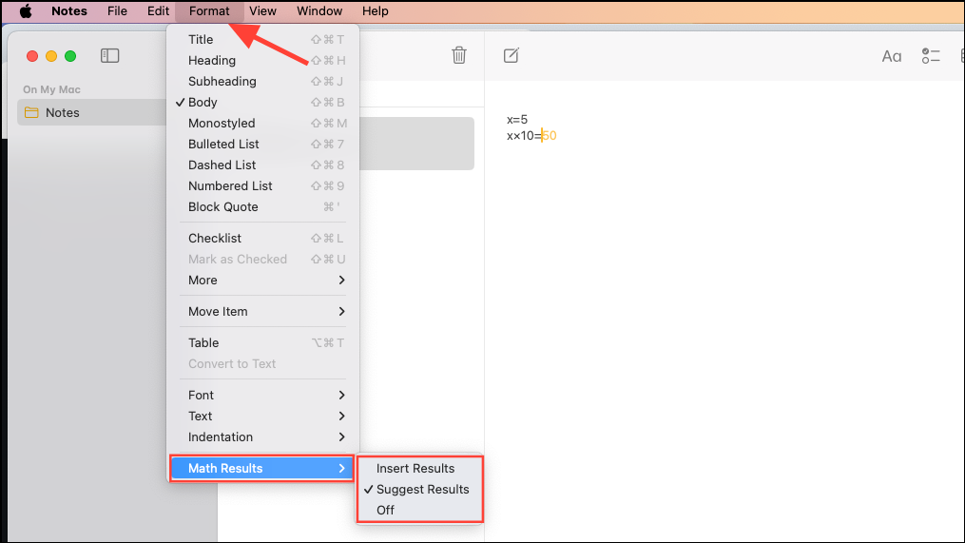Image resolution: width=965 pixels, height=543 pixels.
Task: Open the File menu
Action: point(117,11)
